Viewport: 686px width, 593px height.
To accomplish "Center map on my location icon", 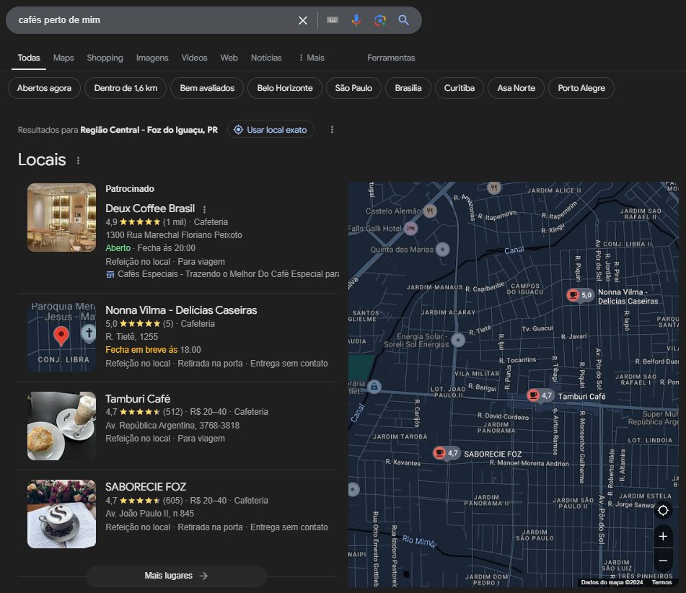I will coord(663,510).
